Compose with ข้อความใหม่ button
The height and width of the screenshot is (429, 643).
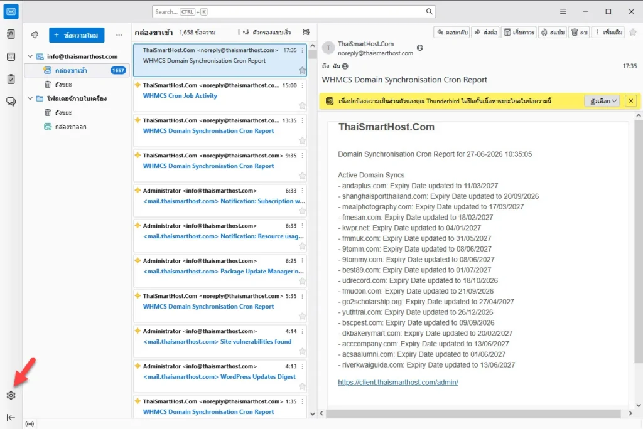tap(77, 35)
